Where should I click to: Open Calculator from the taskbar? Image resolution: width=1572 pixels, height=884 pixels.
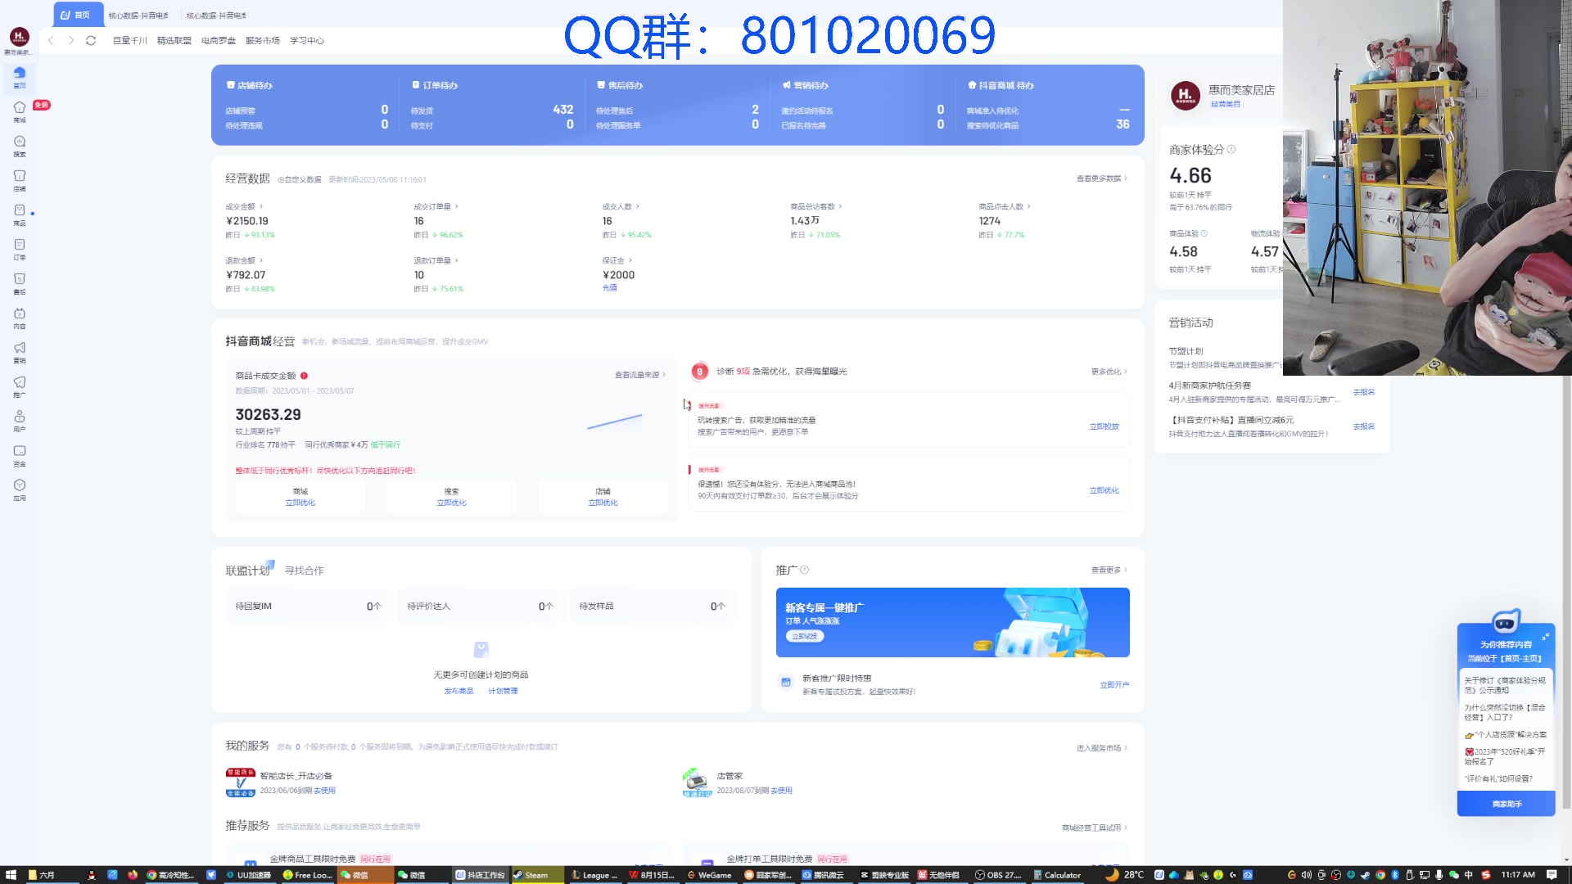pyautogui.click(x=1057, y=875)
